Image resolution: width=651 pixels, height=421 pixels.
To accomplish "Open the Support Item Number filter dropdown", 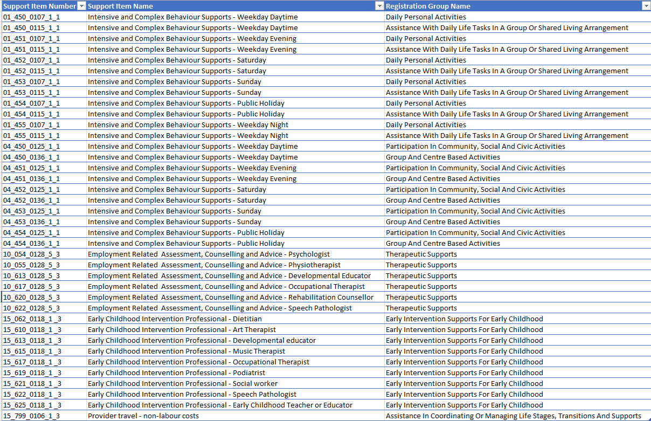I will [81, 6].
